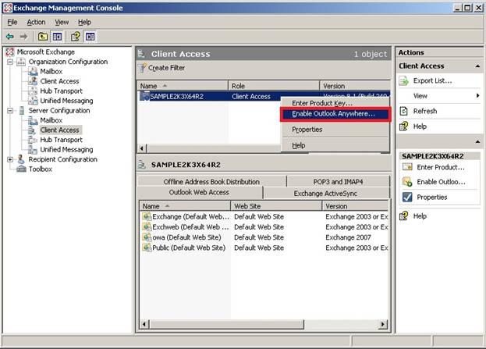Open the Action menu in the menu bar

coord(36,22)
